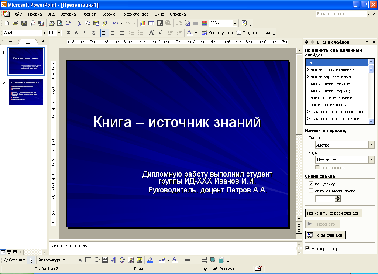The image size is (378, 274).
Task: Apply text shadow (S) formatting
Action: click(94, 32)
